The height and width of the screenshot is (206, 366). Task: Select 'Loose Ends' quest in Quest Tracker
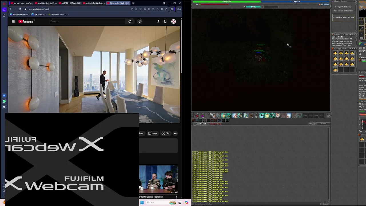click(x=337, y=37)
